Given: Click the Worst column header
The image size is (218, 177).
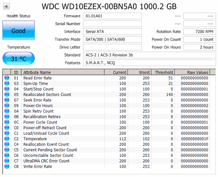Looking at the screenshot, I should (140, 72).
